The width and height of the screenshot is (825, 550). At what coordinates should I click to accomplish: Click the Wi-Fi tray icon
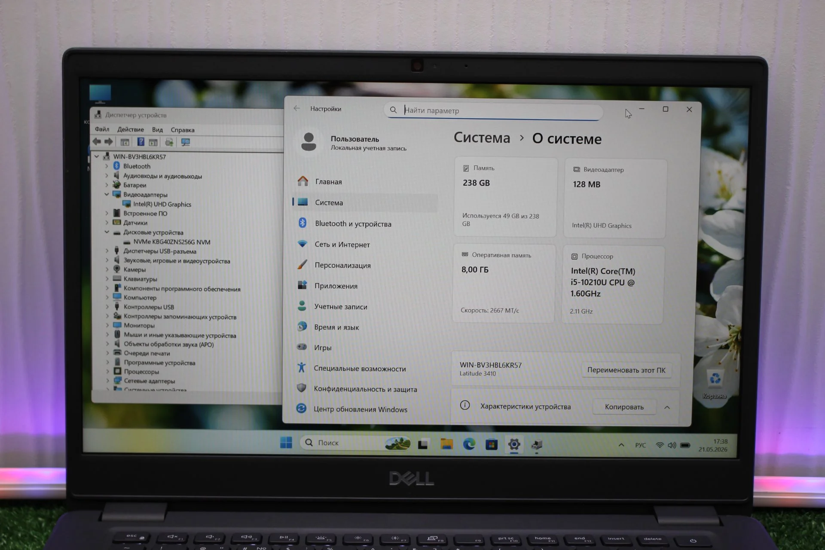pyautogui.click(x=660, y=445)
